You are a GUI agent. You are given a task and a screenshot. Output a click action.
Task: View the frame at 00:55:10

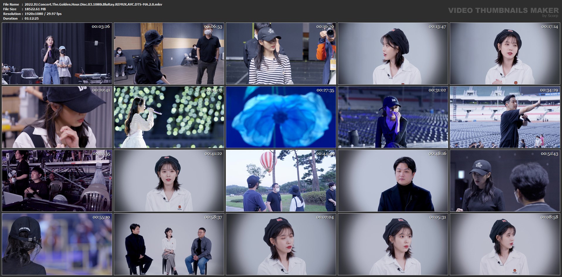click(57, 244)
